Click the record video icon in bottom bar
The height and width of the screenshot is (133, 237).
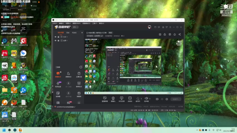157,99
